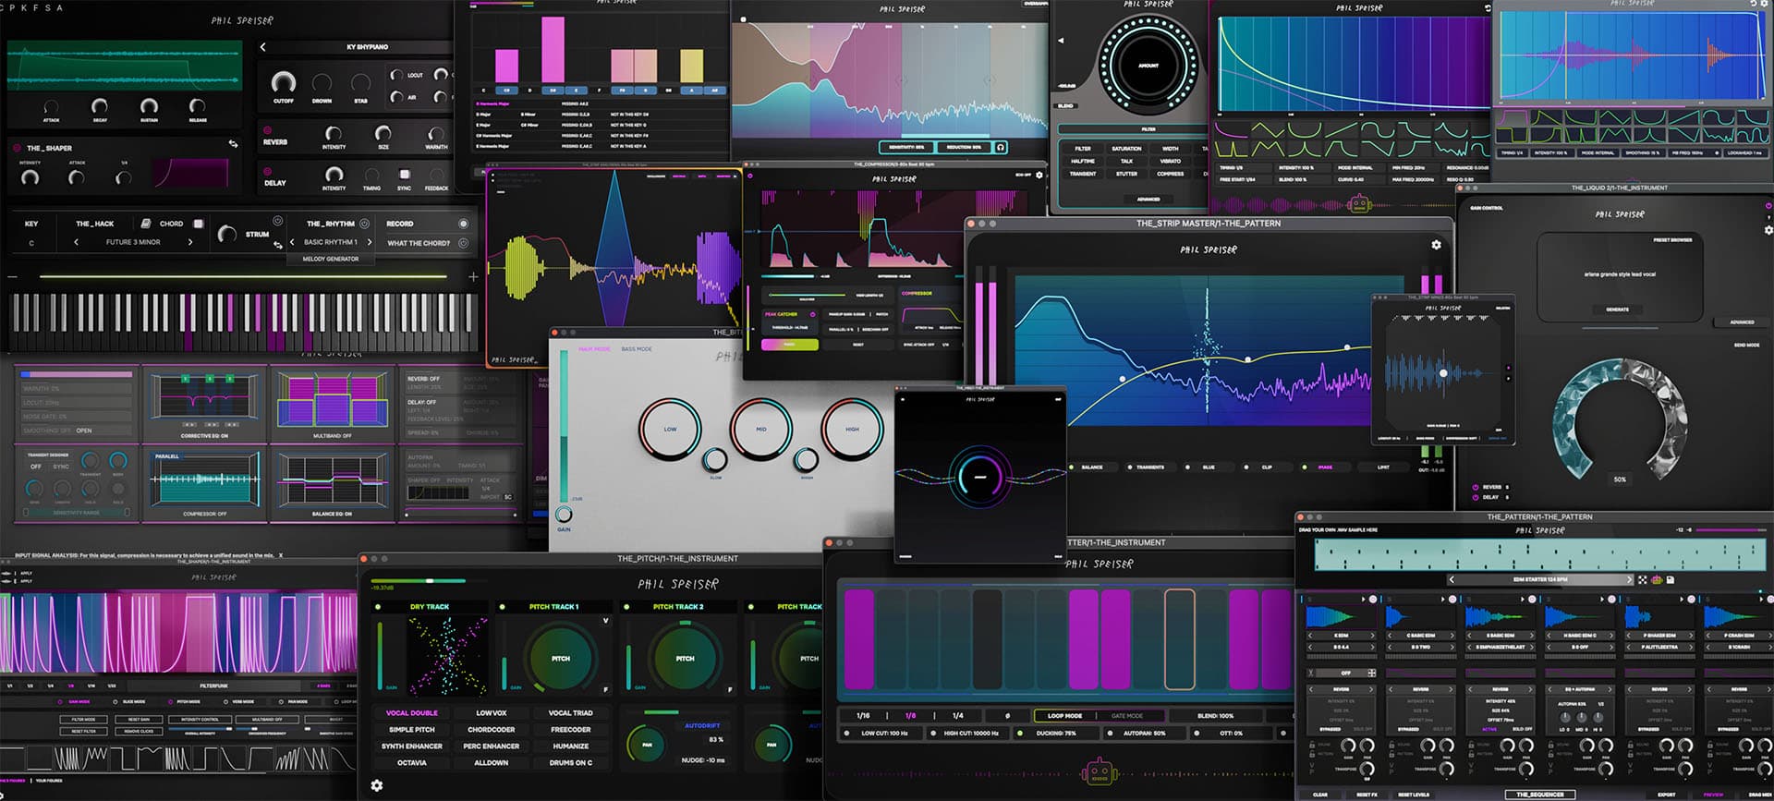Click swap arrows icon in THE_SHAPER panel

(x=233, y=144)
